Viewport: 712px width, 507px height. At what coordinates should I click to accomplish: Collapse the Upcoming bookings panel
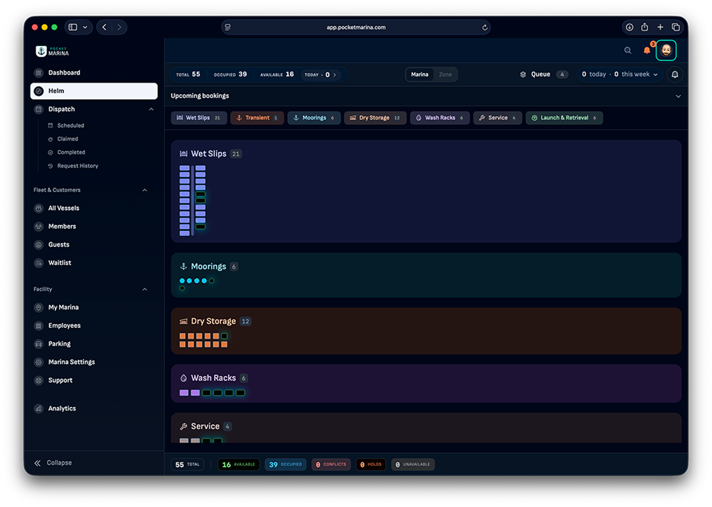678,96
